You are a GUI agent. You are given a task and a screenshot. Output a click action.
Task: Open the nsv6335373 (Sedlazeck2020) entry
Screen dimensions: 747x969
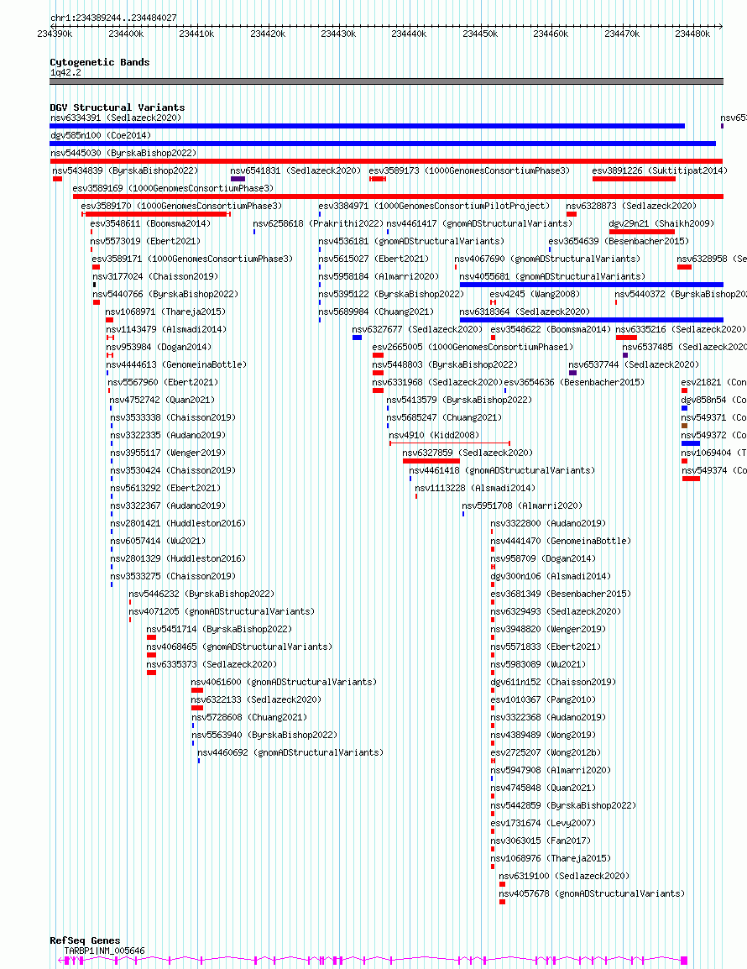click(212, 664)
